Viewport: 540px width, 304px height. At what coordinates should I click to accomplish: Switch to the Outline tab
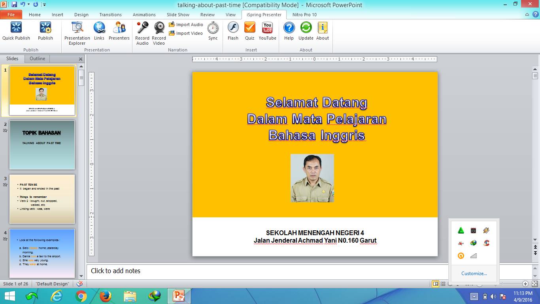click(x=37, y=58)
